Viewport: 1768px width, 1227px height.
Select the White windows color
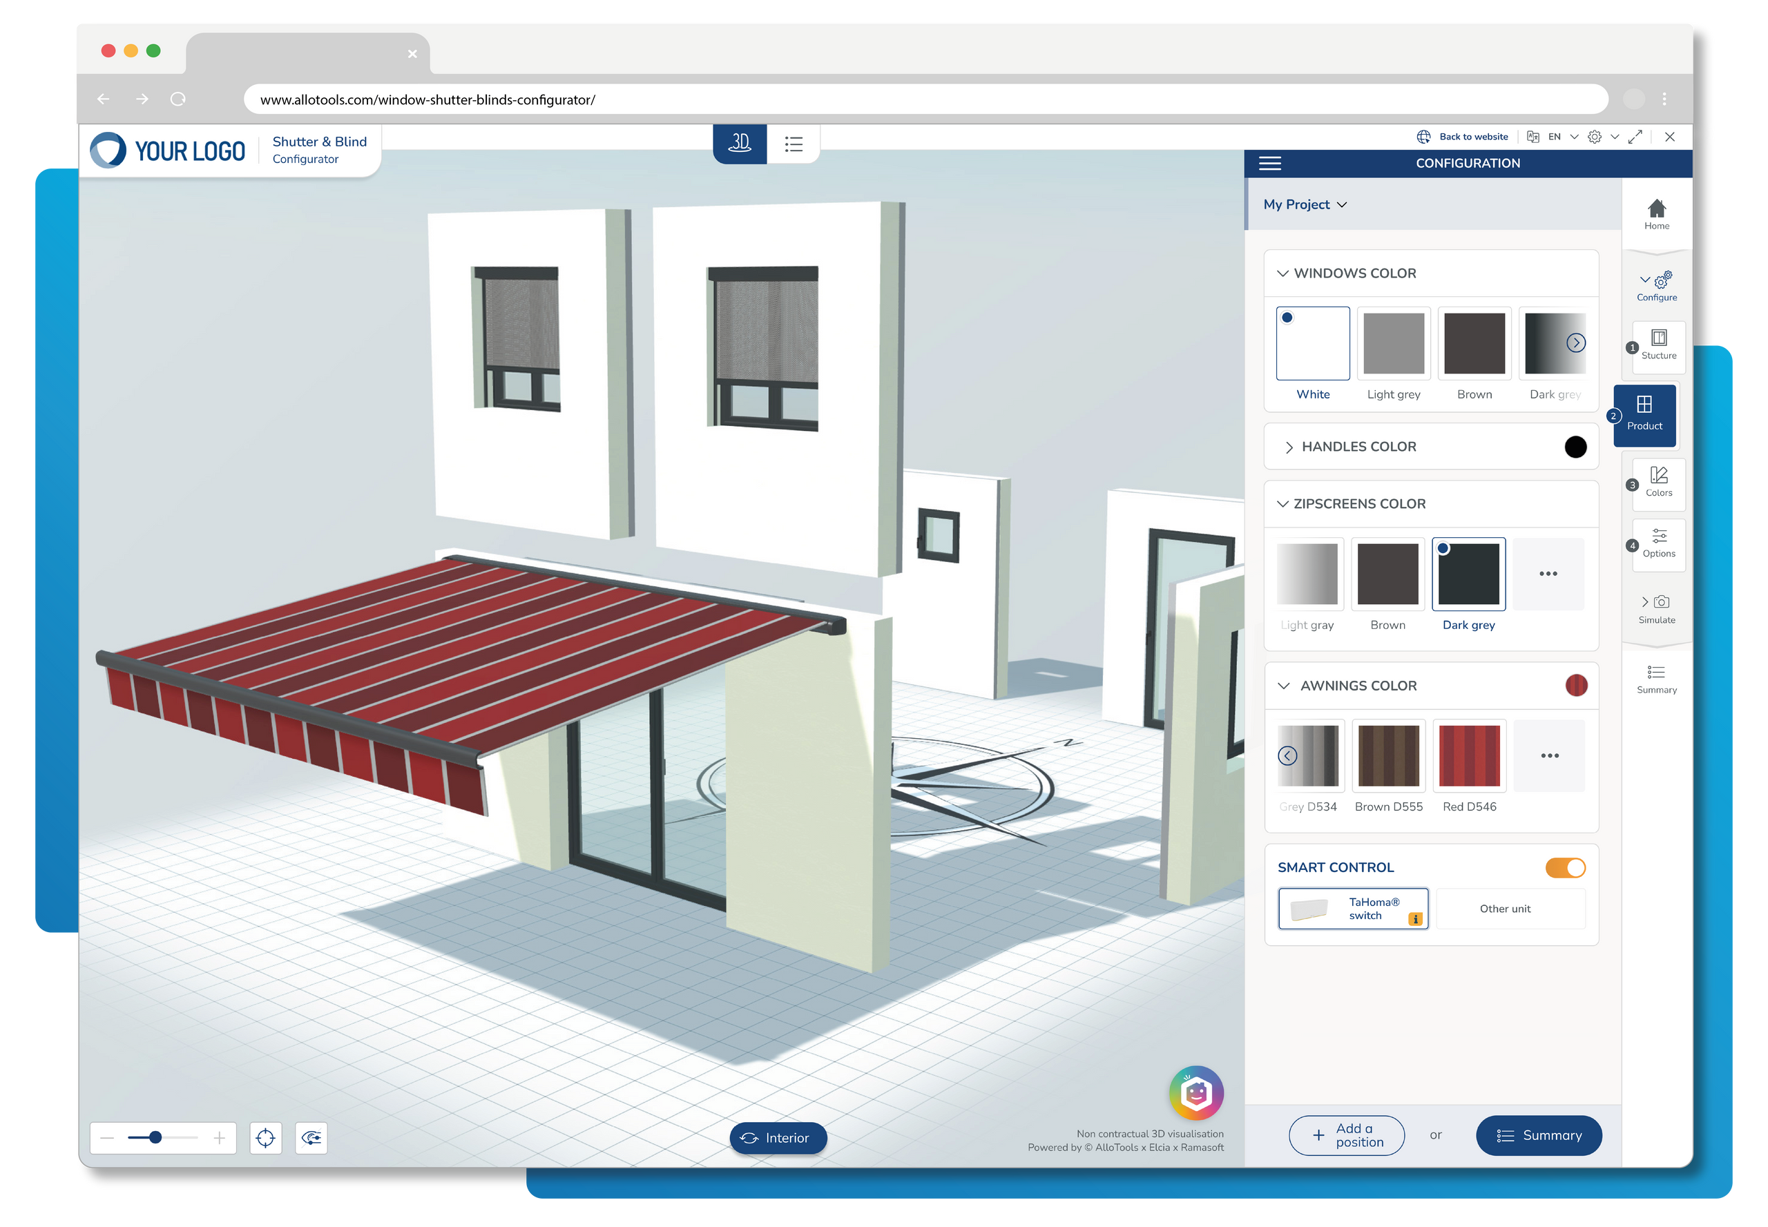point(1312,343)
